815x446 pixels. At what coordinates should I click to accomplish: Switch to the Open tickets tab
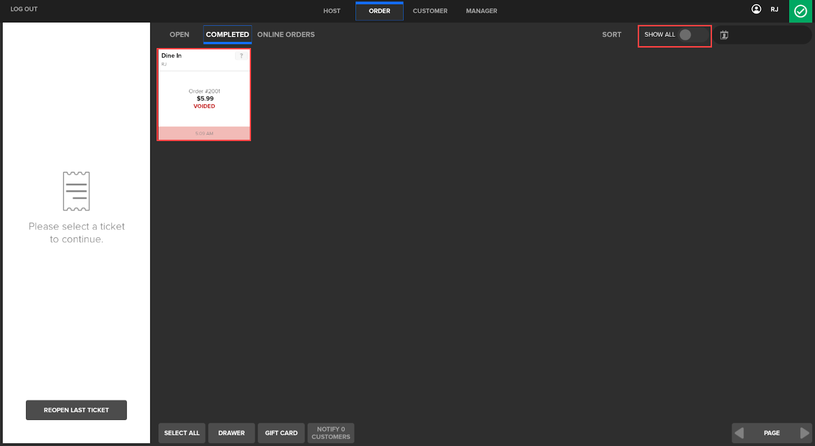pos(179,35)
